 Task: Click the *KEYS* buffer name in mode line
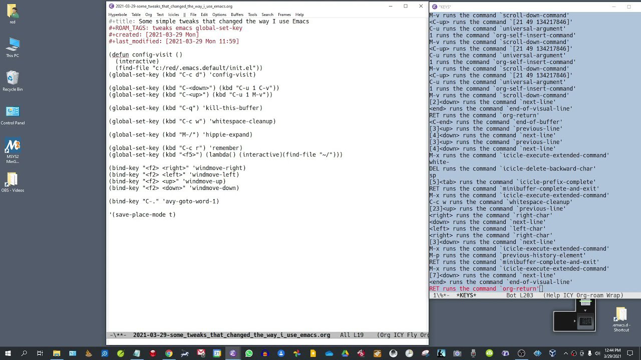pyautogui.click(x=466, y=295)
